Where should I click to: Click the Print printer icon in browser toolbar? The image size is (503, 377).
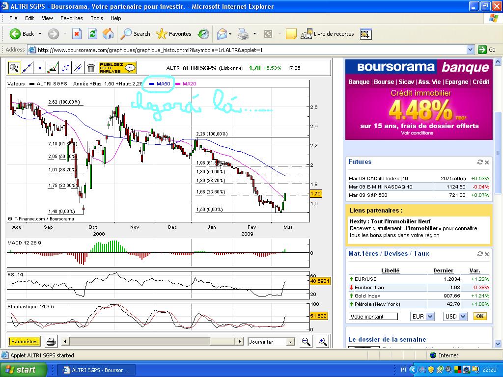243,34
